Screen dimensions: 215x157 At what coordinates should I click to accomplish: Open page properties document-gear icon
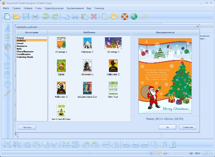point(105,16)
